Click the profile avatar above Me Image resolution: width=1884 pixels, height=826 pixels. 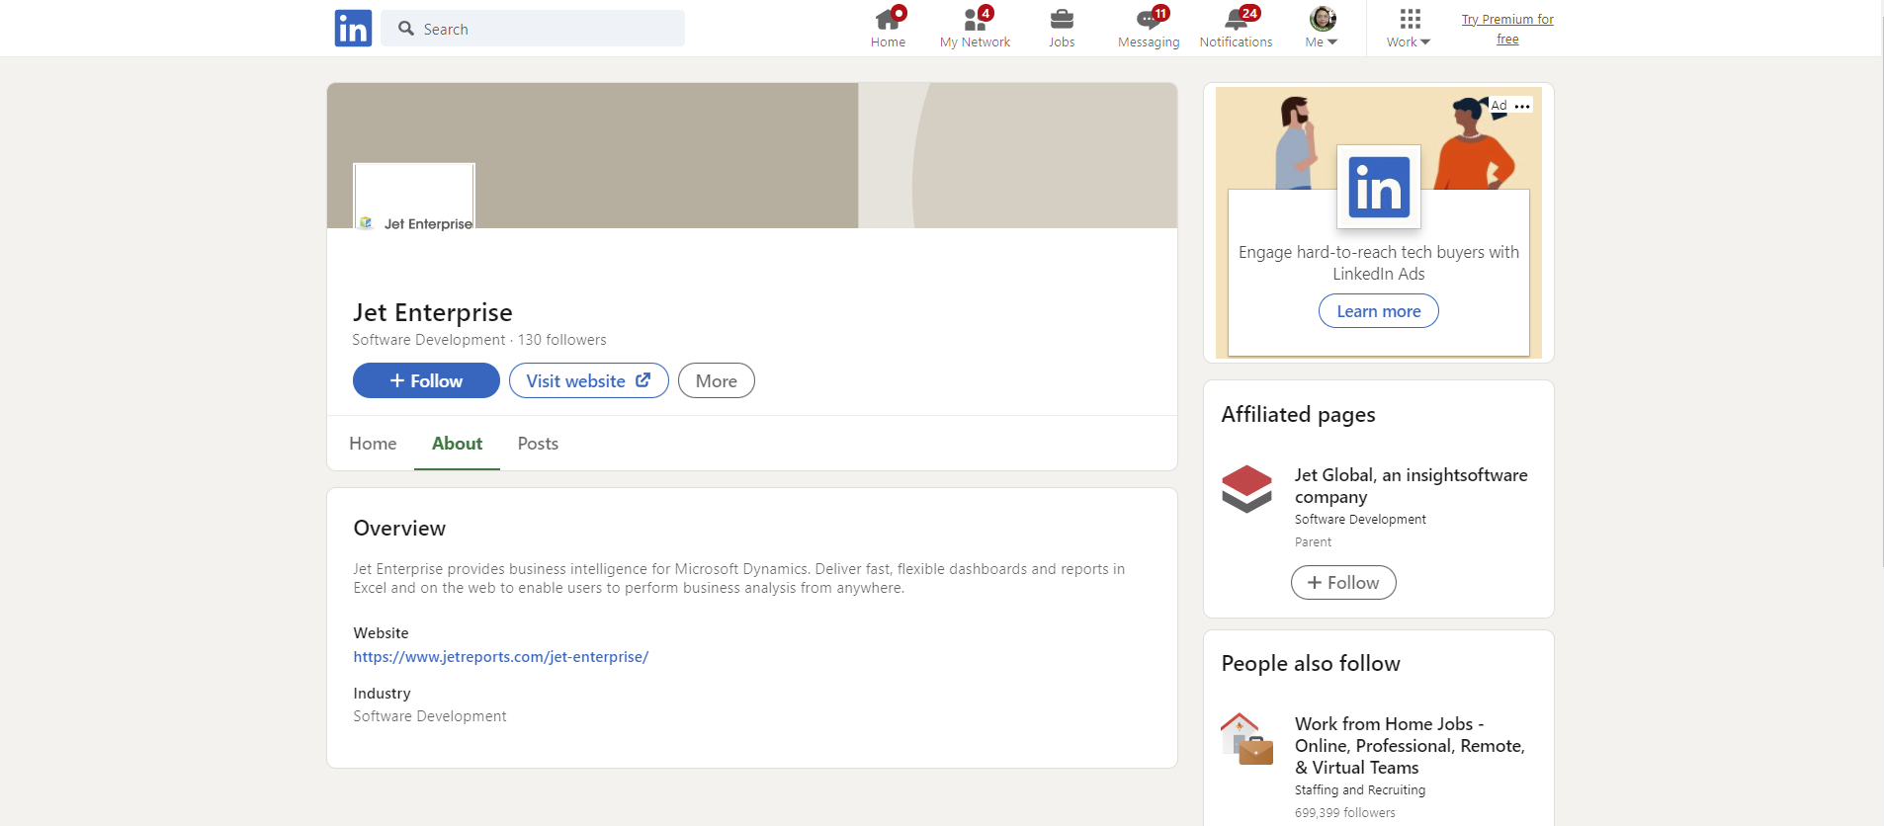(x=1323, y=19)
